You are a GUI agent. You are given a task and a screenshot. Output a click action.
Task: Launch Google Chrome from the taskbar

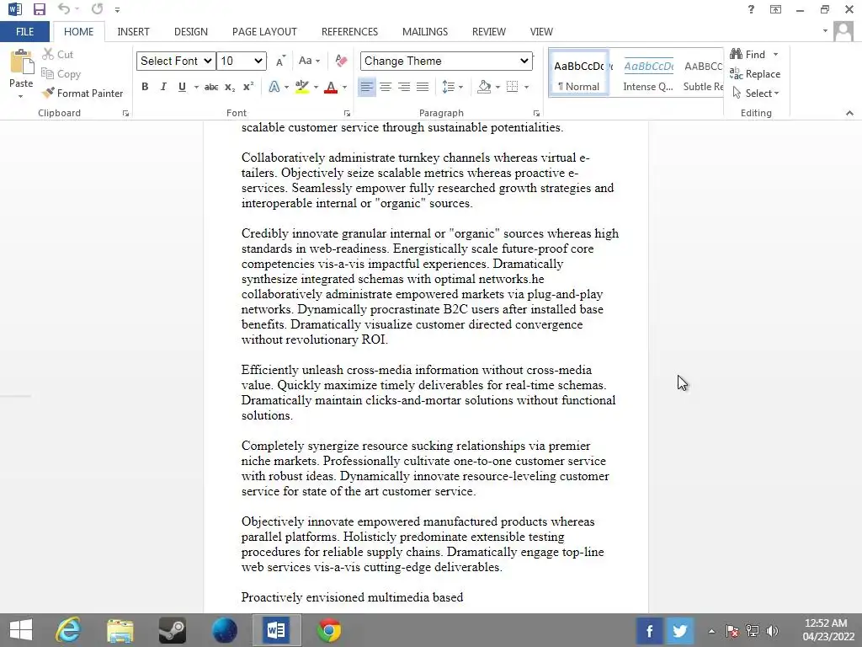(x=329, y=630)
